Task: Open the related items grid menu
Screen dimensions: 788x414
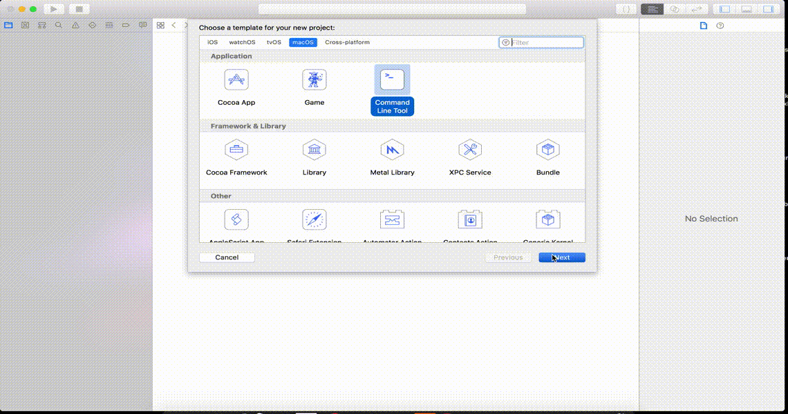Action: point(160,25)
